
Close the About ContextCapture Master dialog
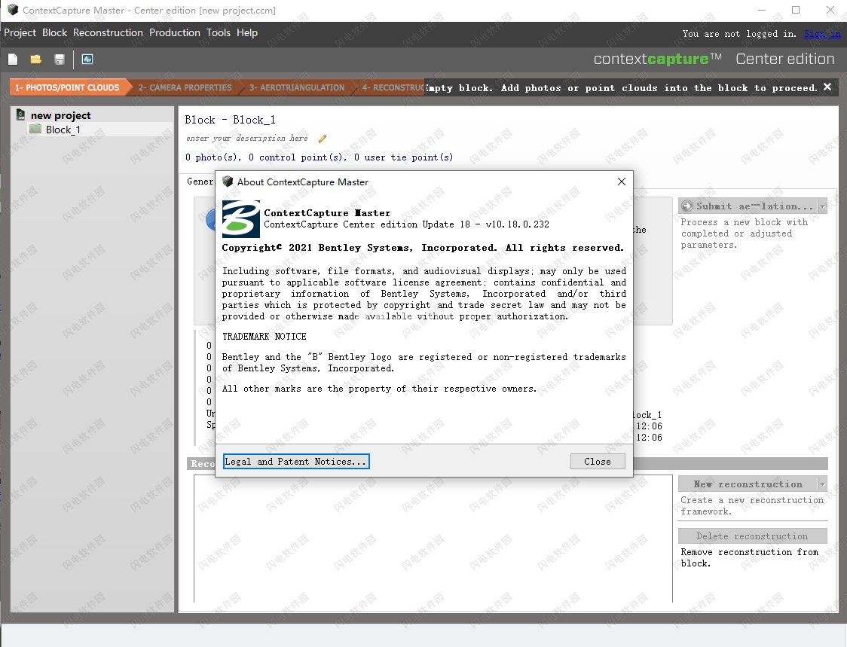(621, 182)
